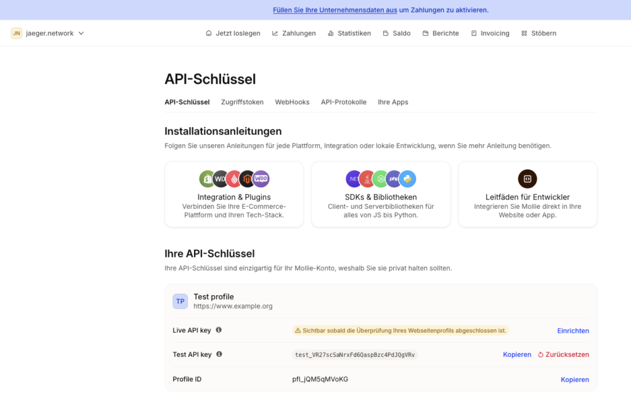
Task: Switch to the Zugriffstoken tab
Action: click(x=242, y=102)
